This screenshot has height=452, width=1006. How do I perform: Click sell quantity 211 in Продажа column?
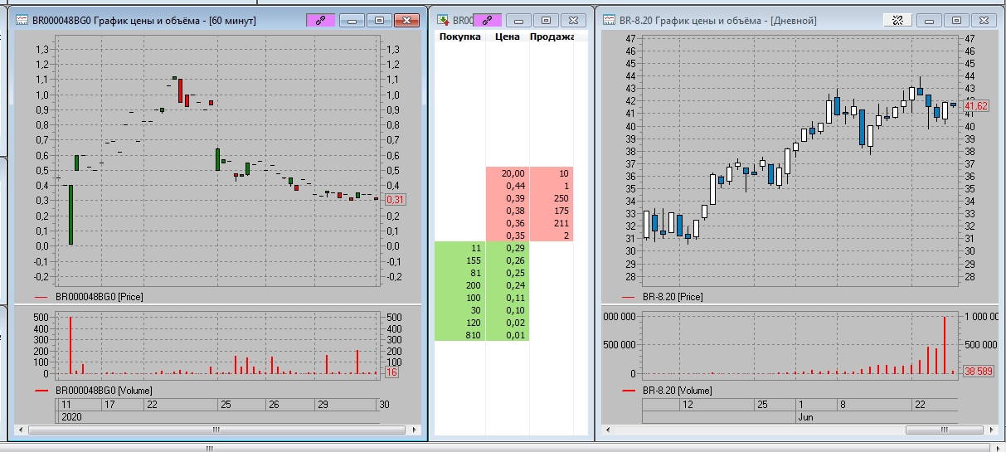point(552,223)
